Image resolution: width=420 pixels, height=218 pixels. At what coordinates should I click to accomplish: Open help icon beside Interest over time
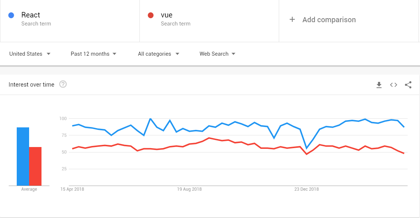click(63, 84)
